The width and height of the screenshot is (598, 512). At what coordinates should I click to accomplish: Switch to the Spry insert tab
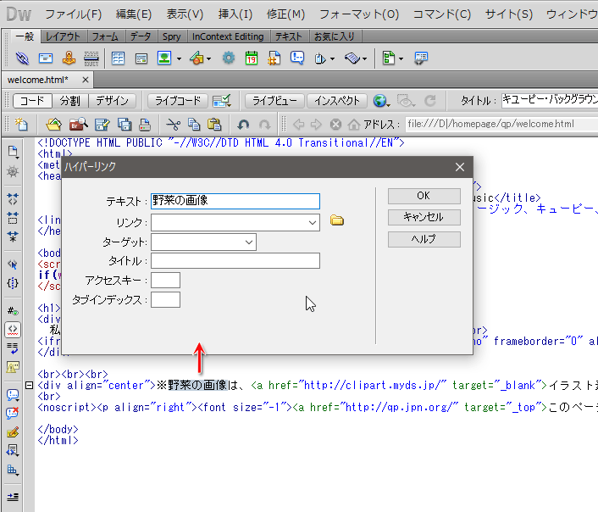(171, 36)
